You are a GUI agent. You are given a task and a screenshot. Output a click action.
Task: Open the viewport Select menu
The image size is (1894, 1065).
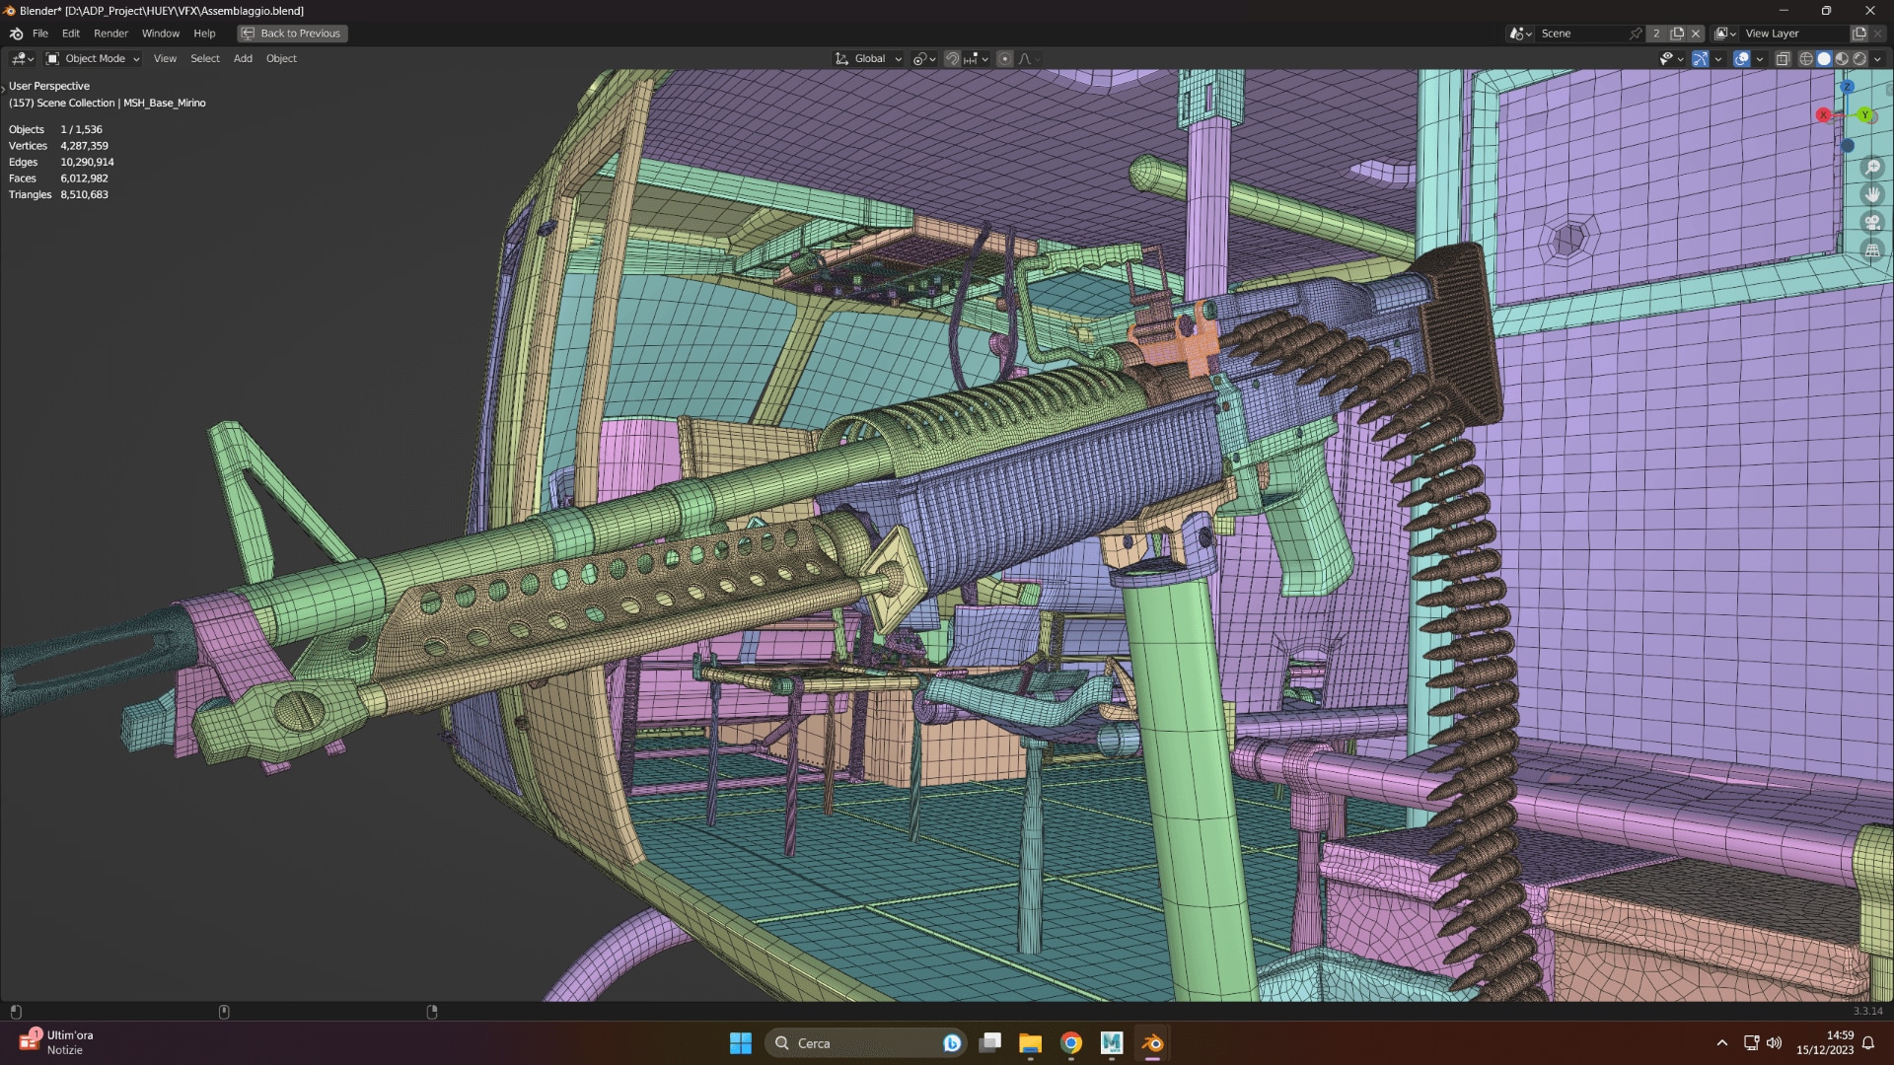coord(205,59)
